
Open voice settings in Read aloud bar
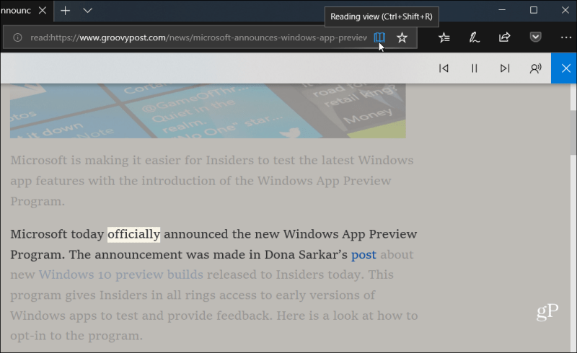[535, 68]
